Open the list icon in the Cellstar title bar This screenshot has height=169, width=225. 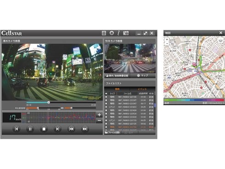[x=104, y=33]
